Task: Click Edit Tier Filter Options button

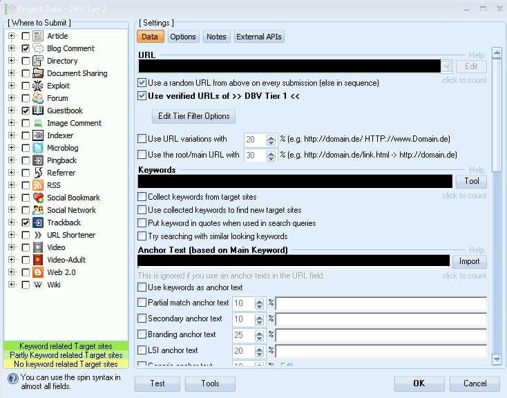Action: click(193, 116)
